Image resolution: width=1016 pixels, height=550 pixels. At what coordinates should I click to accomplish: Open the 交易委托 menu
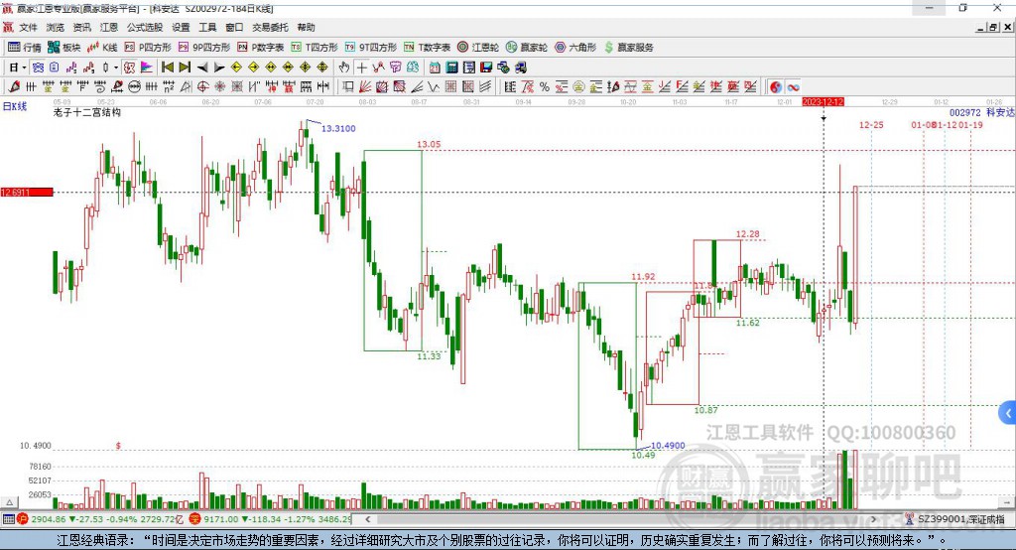coord(270,27)
